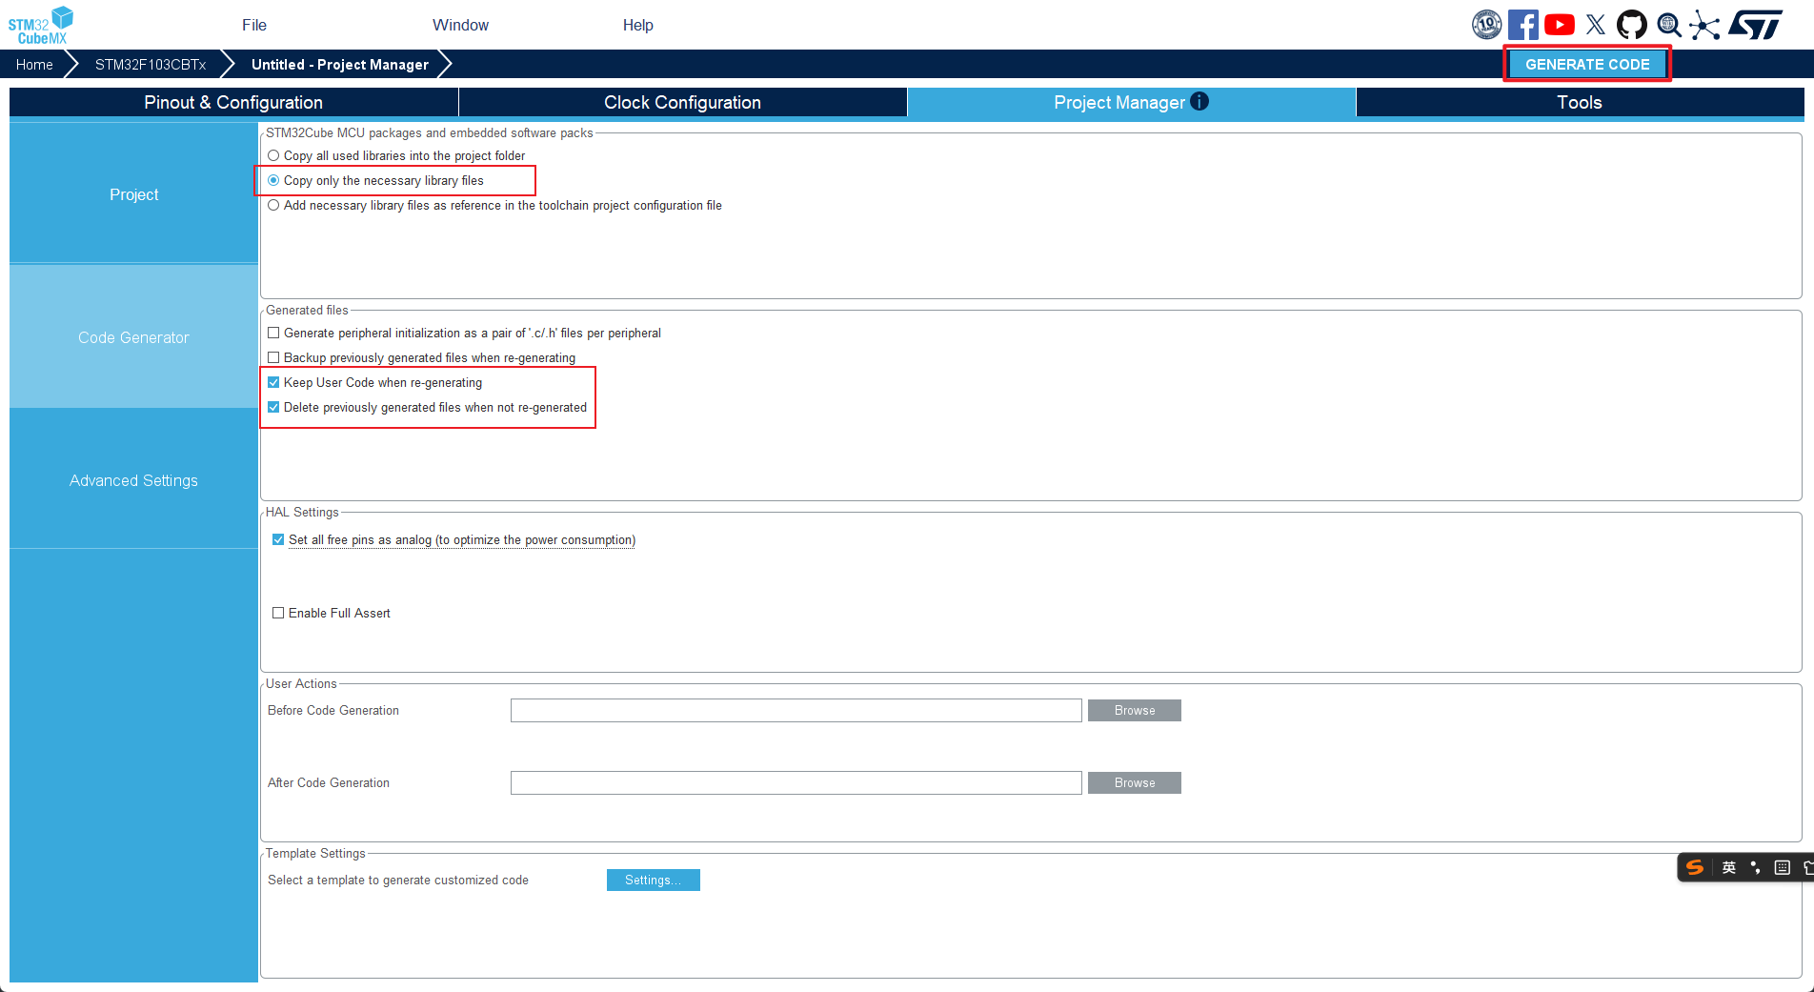Open the Window menu
1814x992 pixels.
pyautogui.click(x=460, y=25)
